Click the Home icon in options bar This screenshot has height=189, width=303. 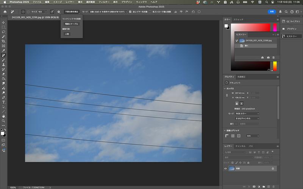pos(5,12)
